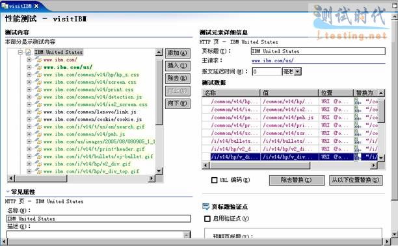Click the icon next to hp_s.css request
The image size is (398, 246).
[x=38, y=75]
